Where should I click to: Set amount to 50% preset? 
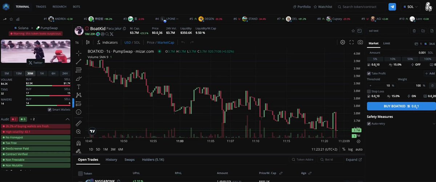(410, 59)
